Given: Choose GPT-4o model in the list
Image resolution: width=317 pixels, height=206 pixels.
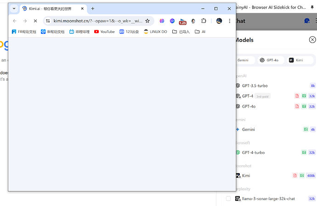Looking at the screenshot, I should tap(276, 106).
